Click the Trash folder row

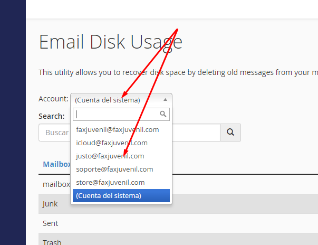[52, 242]
